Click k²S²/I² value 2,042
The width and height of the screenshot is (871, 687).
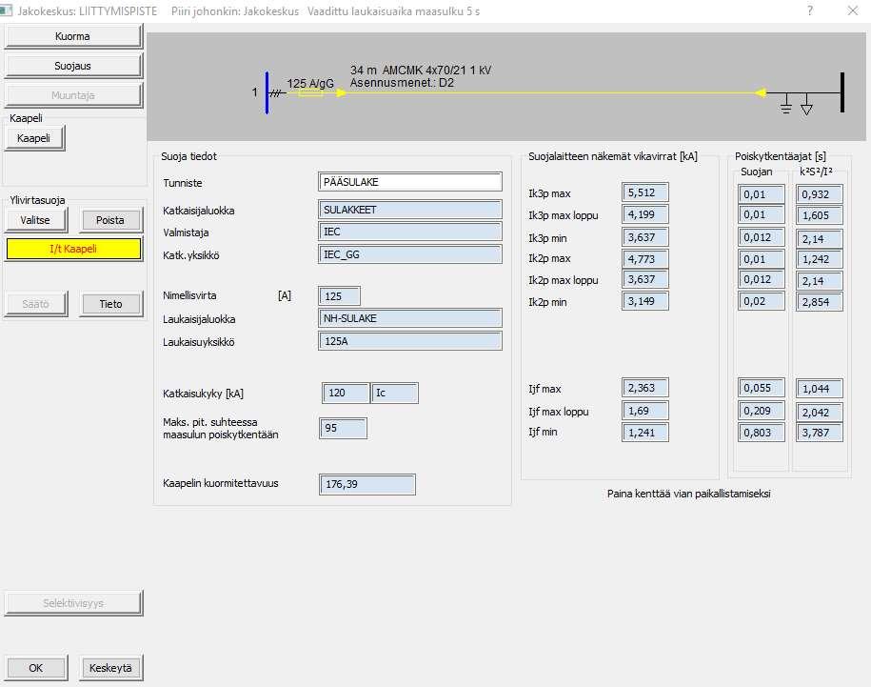(x=820, y=412)
